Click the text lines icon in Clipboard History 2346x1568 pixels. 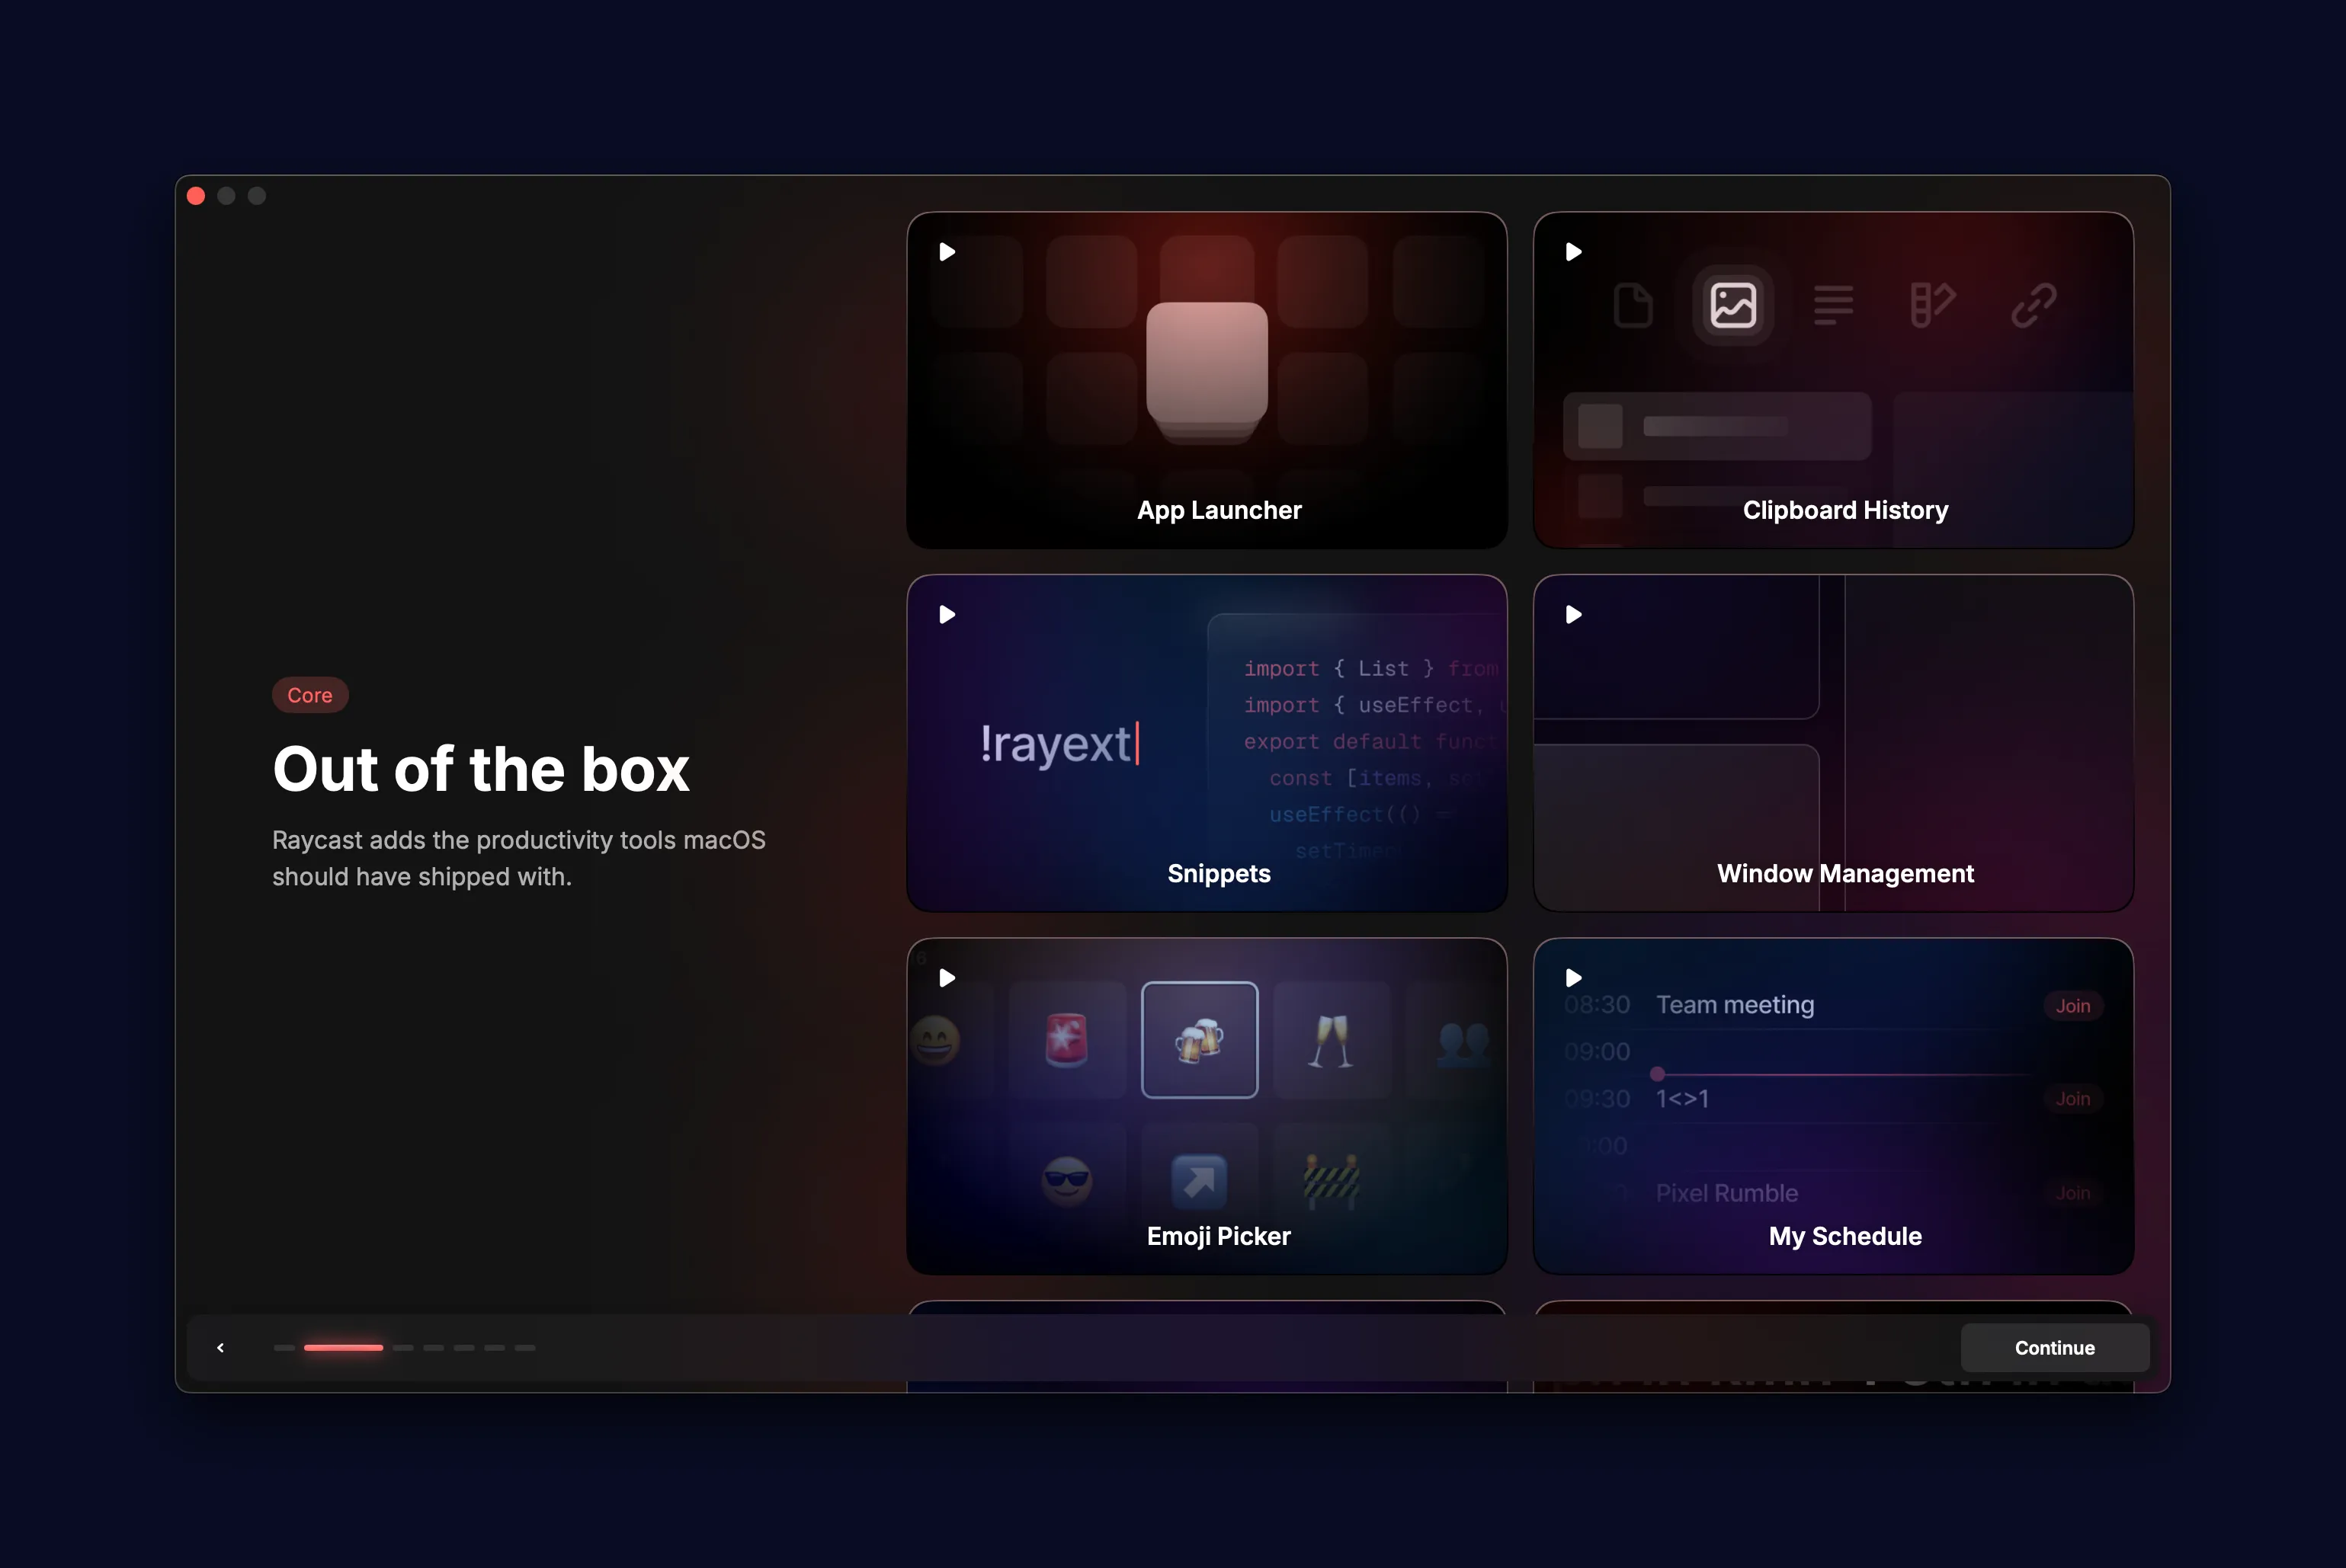pos(1833,305)
